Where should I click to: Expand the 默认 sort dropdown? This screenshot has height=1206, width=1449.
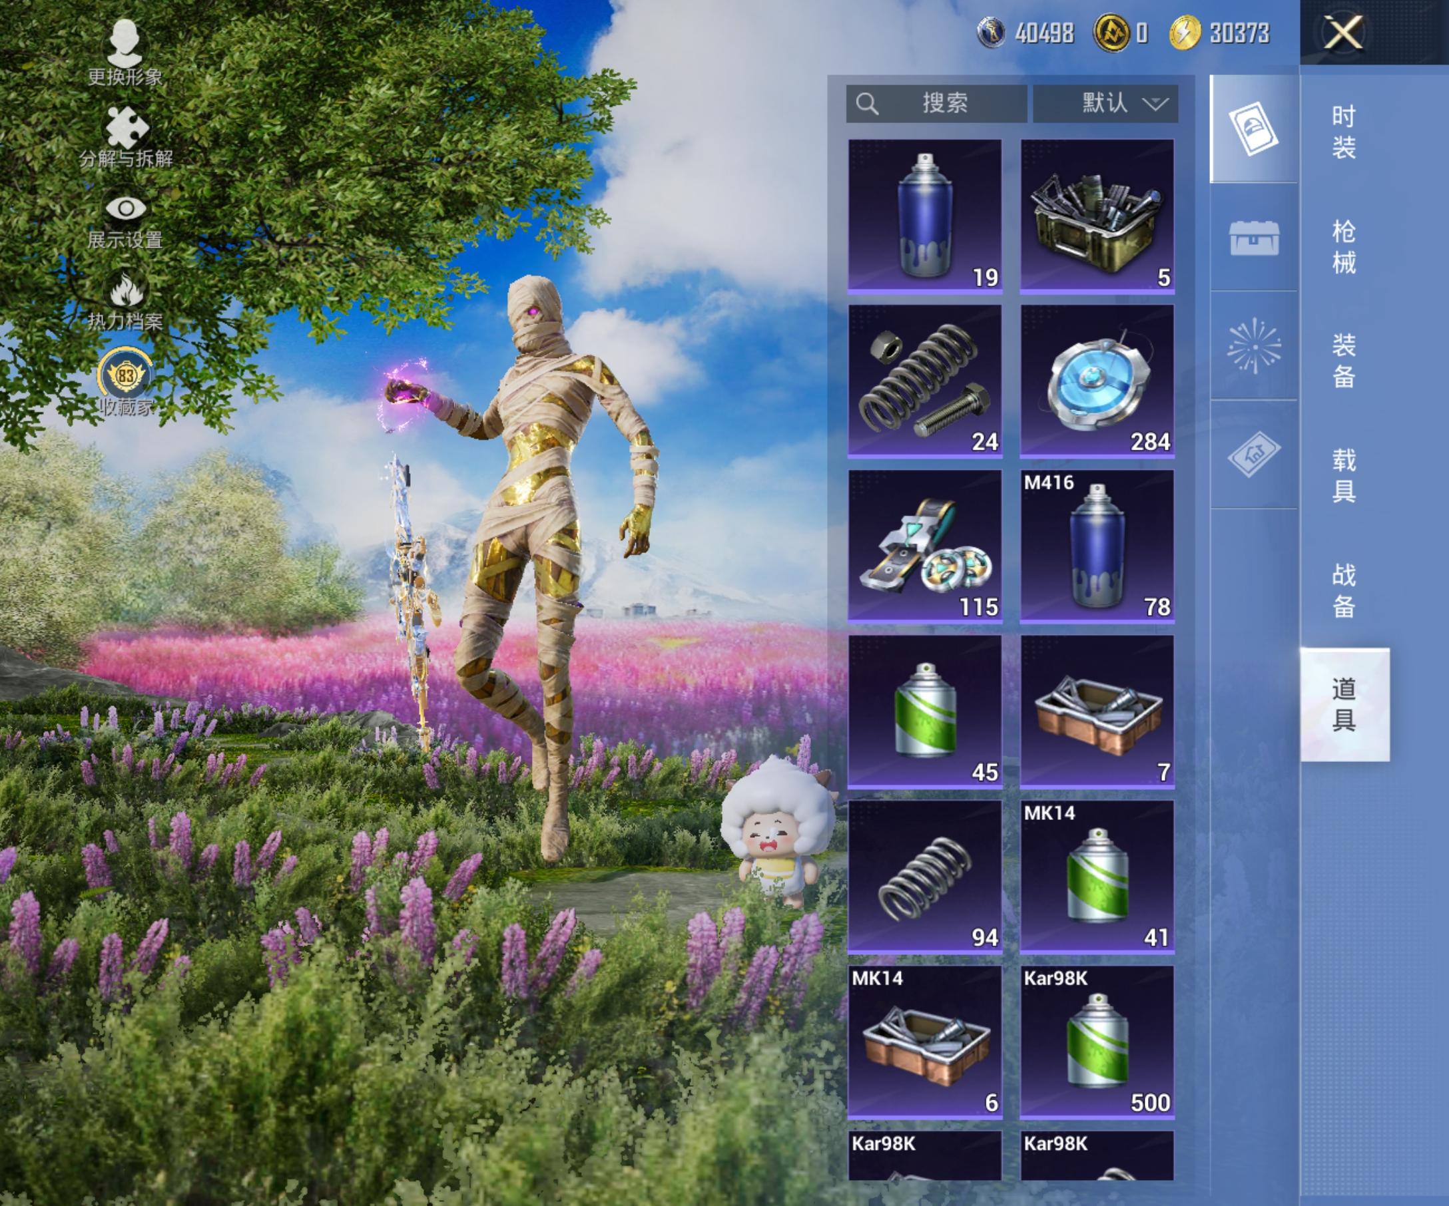[1105, 104]
